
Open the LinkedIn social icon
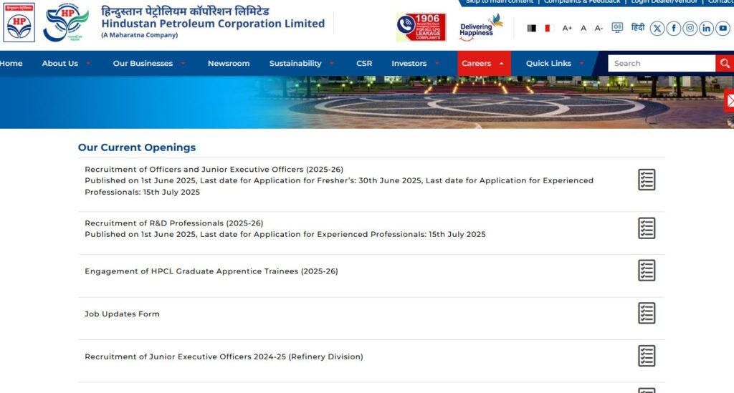[706, 29]
